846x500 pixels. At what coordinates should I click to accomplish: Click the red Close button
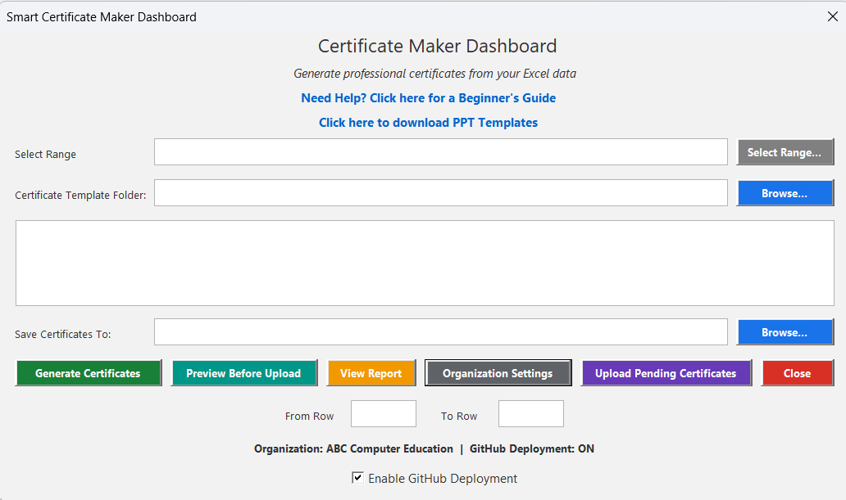(798, 373)
